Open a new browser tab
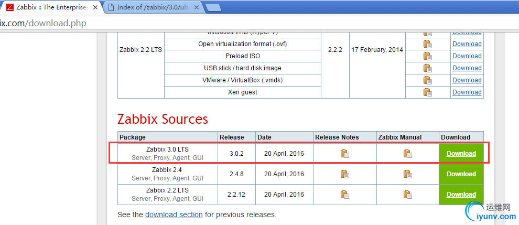Viewport: 519px width, 225px height. (213, 7)
